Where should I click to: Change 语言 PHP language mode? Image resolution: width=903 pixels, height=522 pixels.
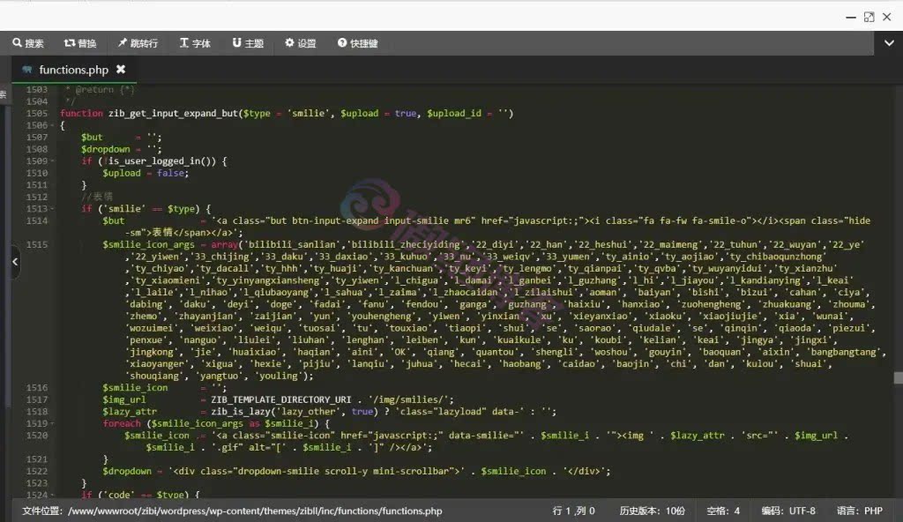pos(859,511)
